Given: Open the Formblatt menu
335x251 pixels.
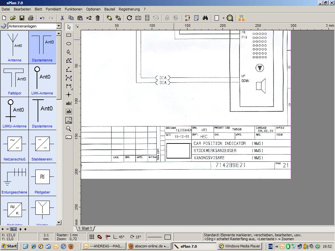Looking at the screenshot, I should pos(53,9).
